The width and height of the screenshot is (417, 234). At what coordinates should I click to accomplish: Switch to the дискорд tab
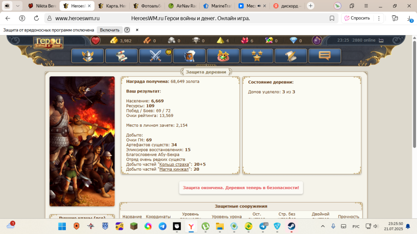[287, 6]
